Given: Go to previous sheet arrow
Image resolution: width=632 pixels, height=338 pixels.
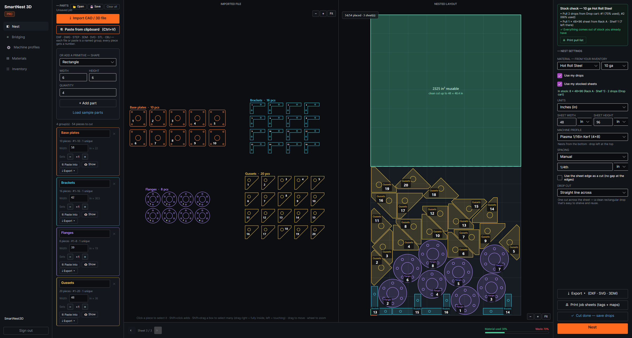Looking at the screenshot, I should click(131, 331).
